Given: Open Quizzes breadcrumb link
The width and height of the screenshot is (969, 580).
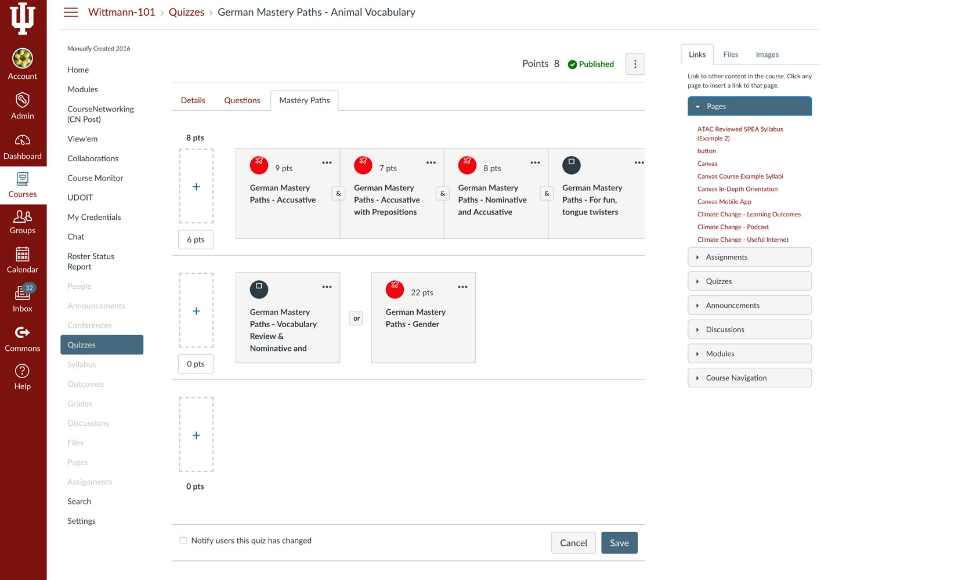Looking at the screenshot, I should 186,12.
